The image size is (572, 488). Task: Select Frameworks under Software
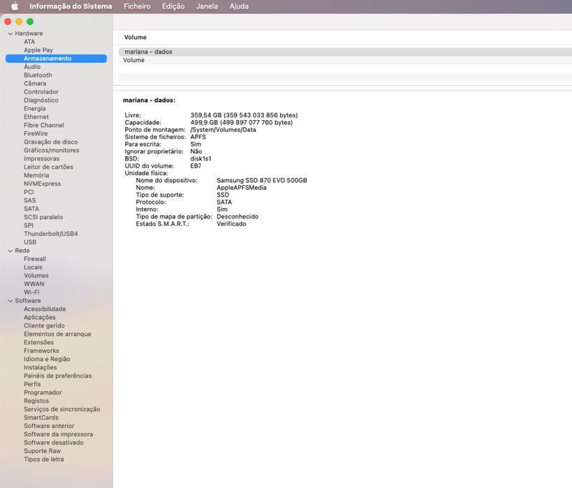[42, 351]
